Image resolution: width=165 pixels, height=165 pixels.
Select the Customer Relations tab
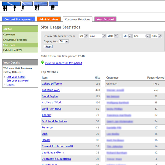click(x=78, y=19)
